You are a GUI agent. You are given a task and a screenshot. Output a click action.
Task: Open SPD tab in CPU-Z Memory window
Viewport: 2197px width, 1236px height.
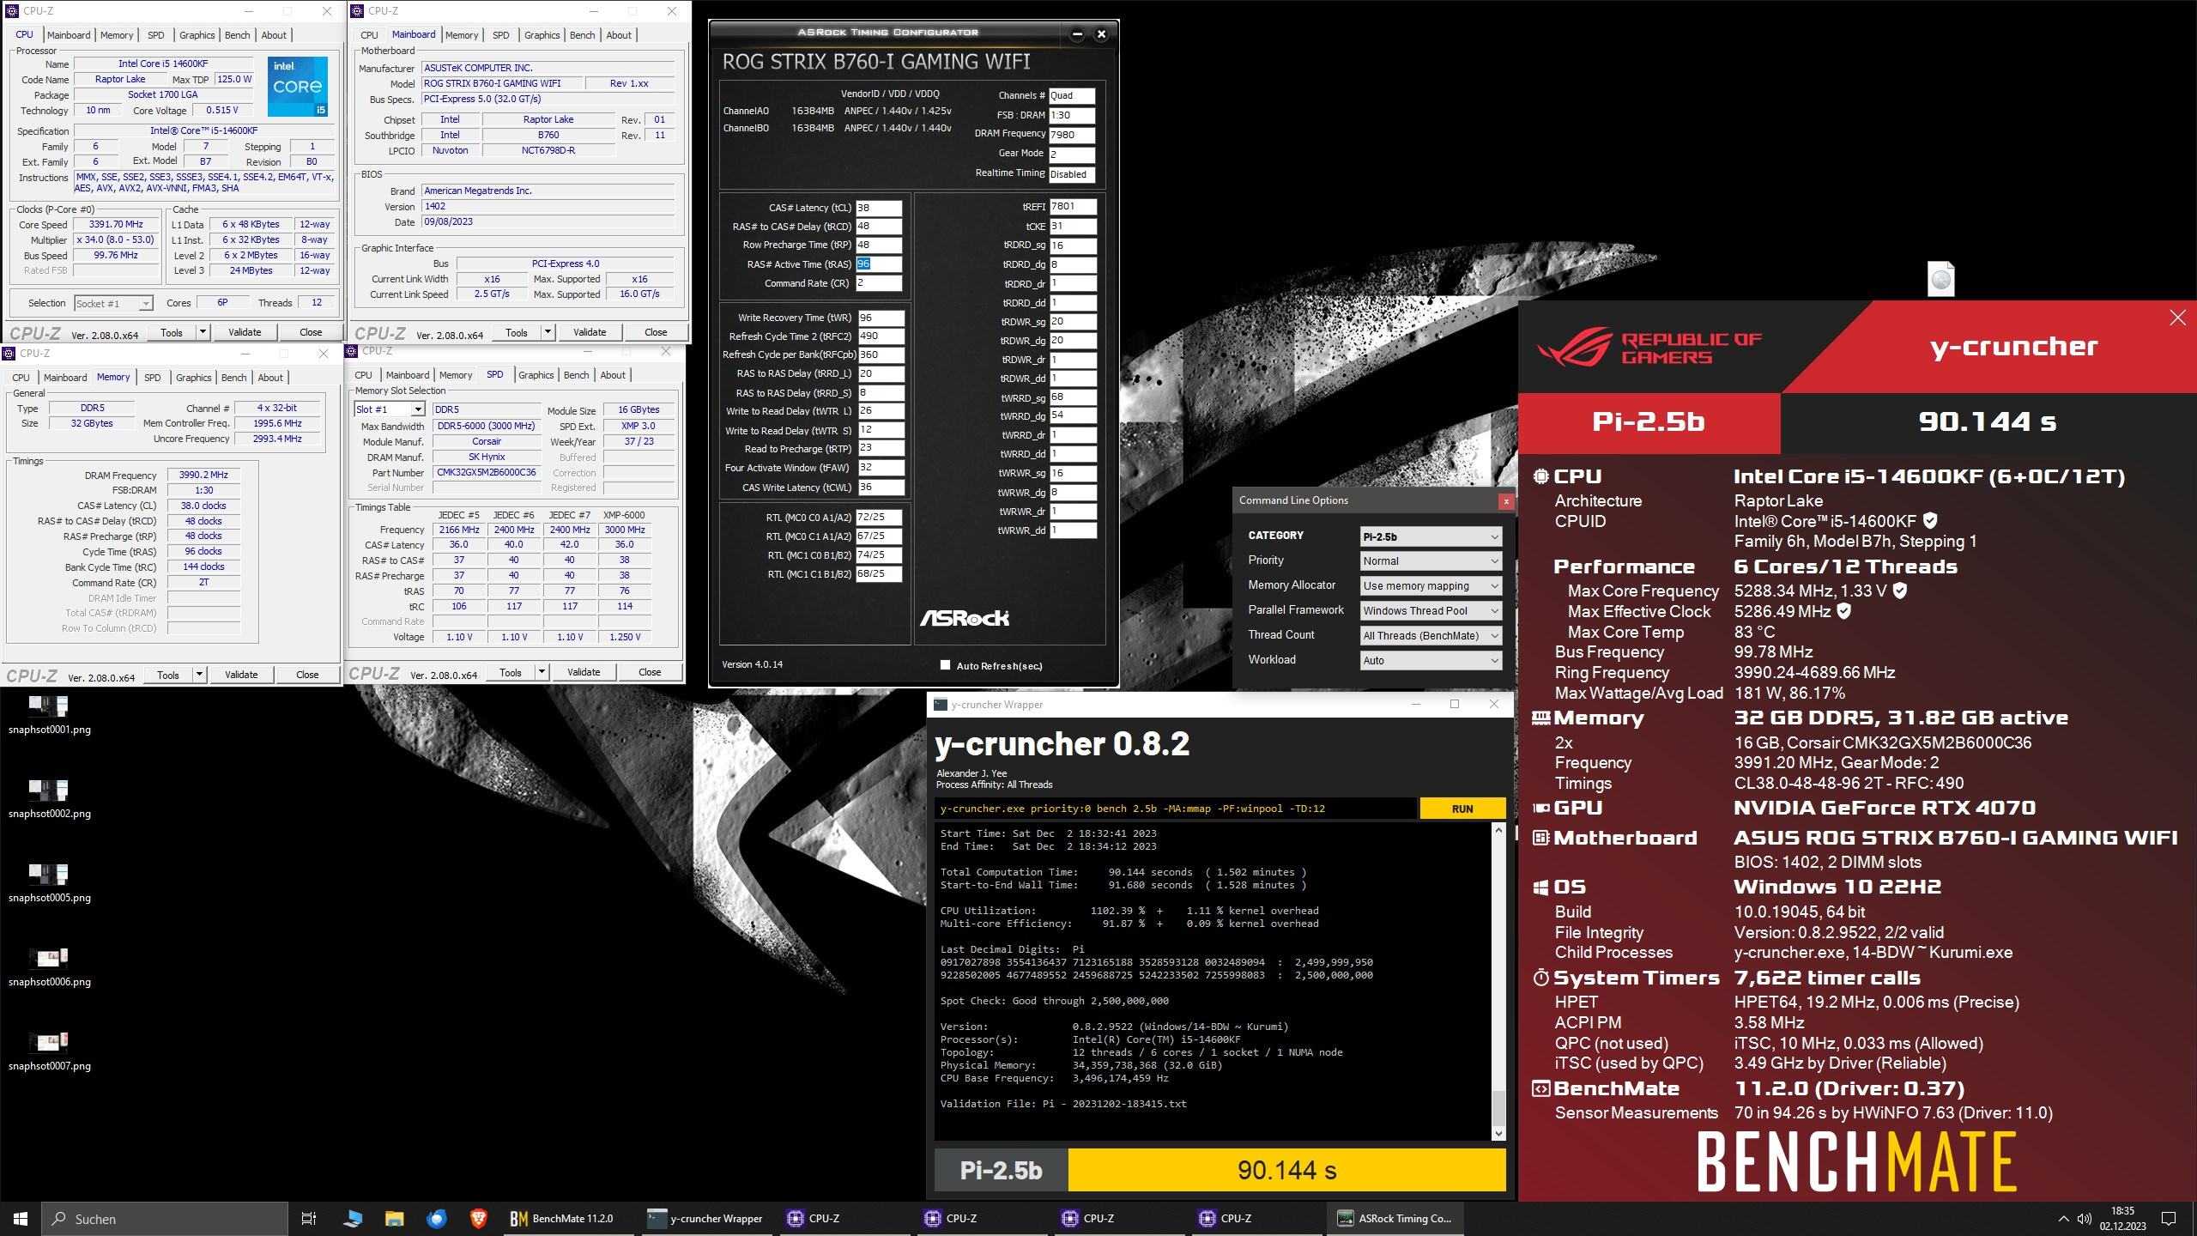(153, 378)
